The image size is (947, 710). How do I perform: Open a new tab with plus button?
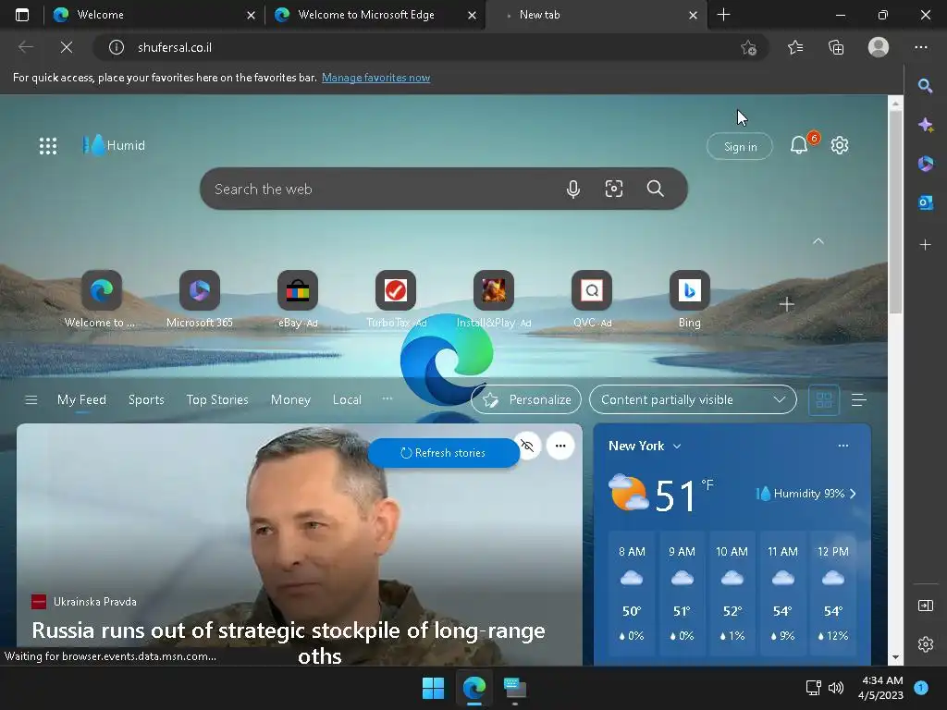pos(723,15)
